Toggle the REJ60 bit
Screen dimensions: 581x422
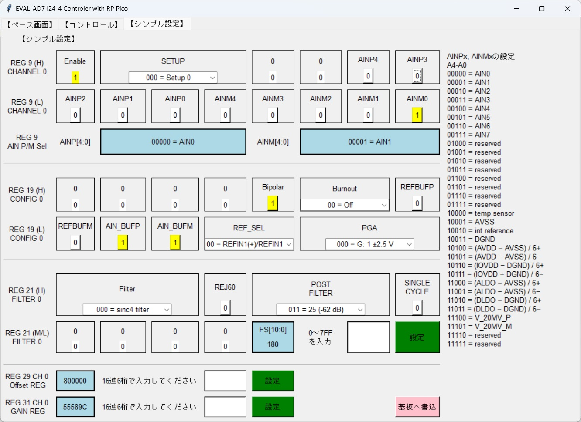coord(225,307)
